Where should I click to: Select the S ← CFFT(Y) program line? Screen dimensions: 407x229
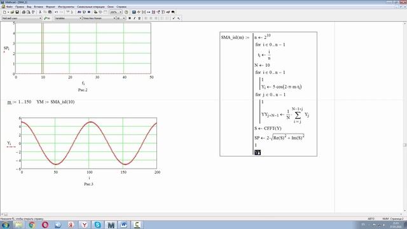click(268, 128)
